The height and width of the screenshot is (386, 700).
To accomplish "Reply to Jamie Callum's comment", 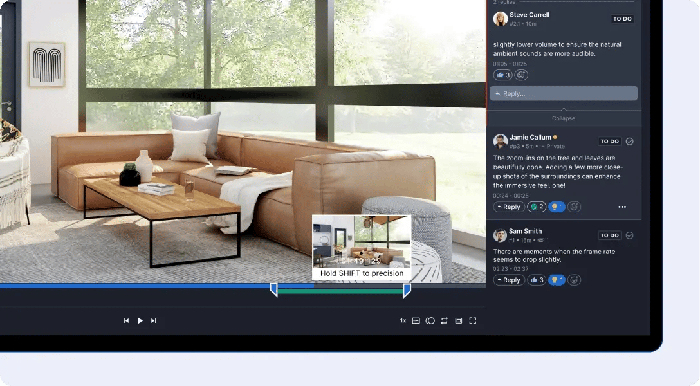I will point(509,207).
